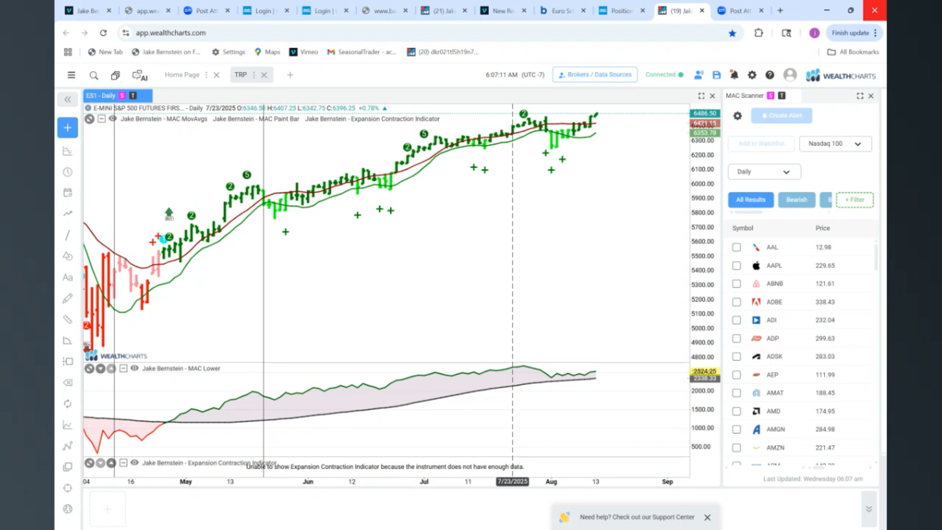The width and height of the screenshot is (942, 530).
Task: Open the symbol search magnifier
Action: click(x=94, y=75)
